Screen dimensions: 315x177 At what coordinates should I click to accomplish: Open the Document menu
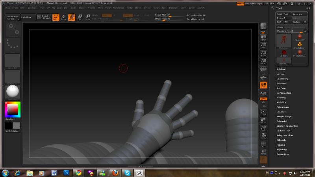(x=32, y=7)
